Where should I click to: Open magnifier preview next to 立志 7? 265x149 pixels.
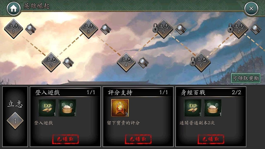pyautogui.click(x=256, y=29)
